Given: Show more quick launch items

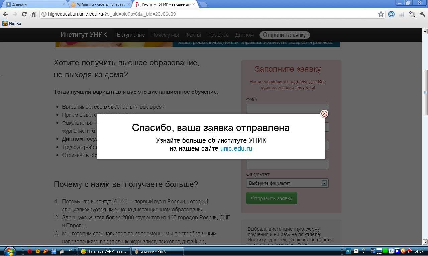Looking at the screenshot, I should 70,250.
